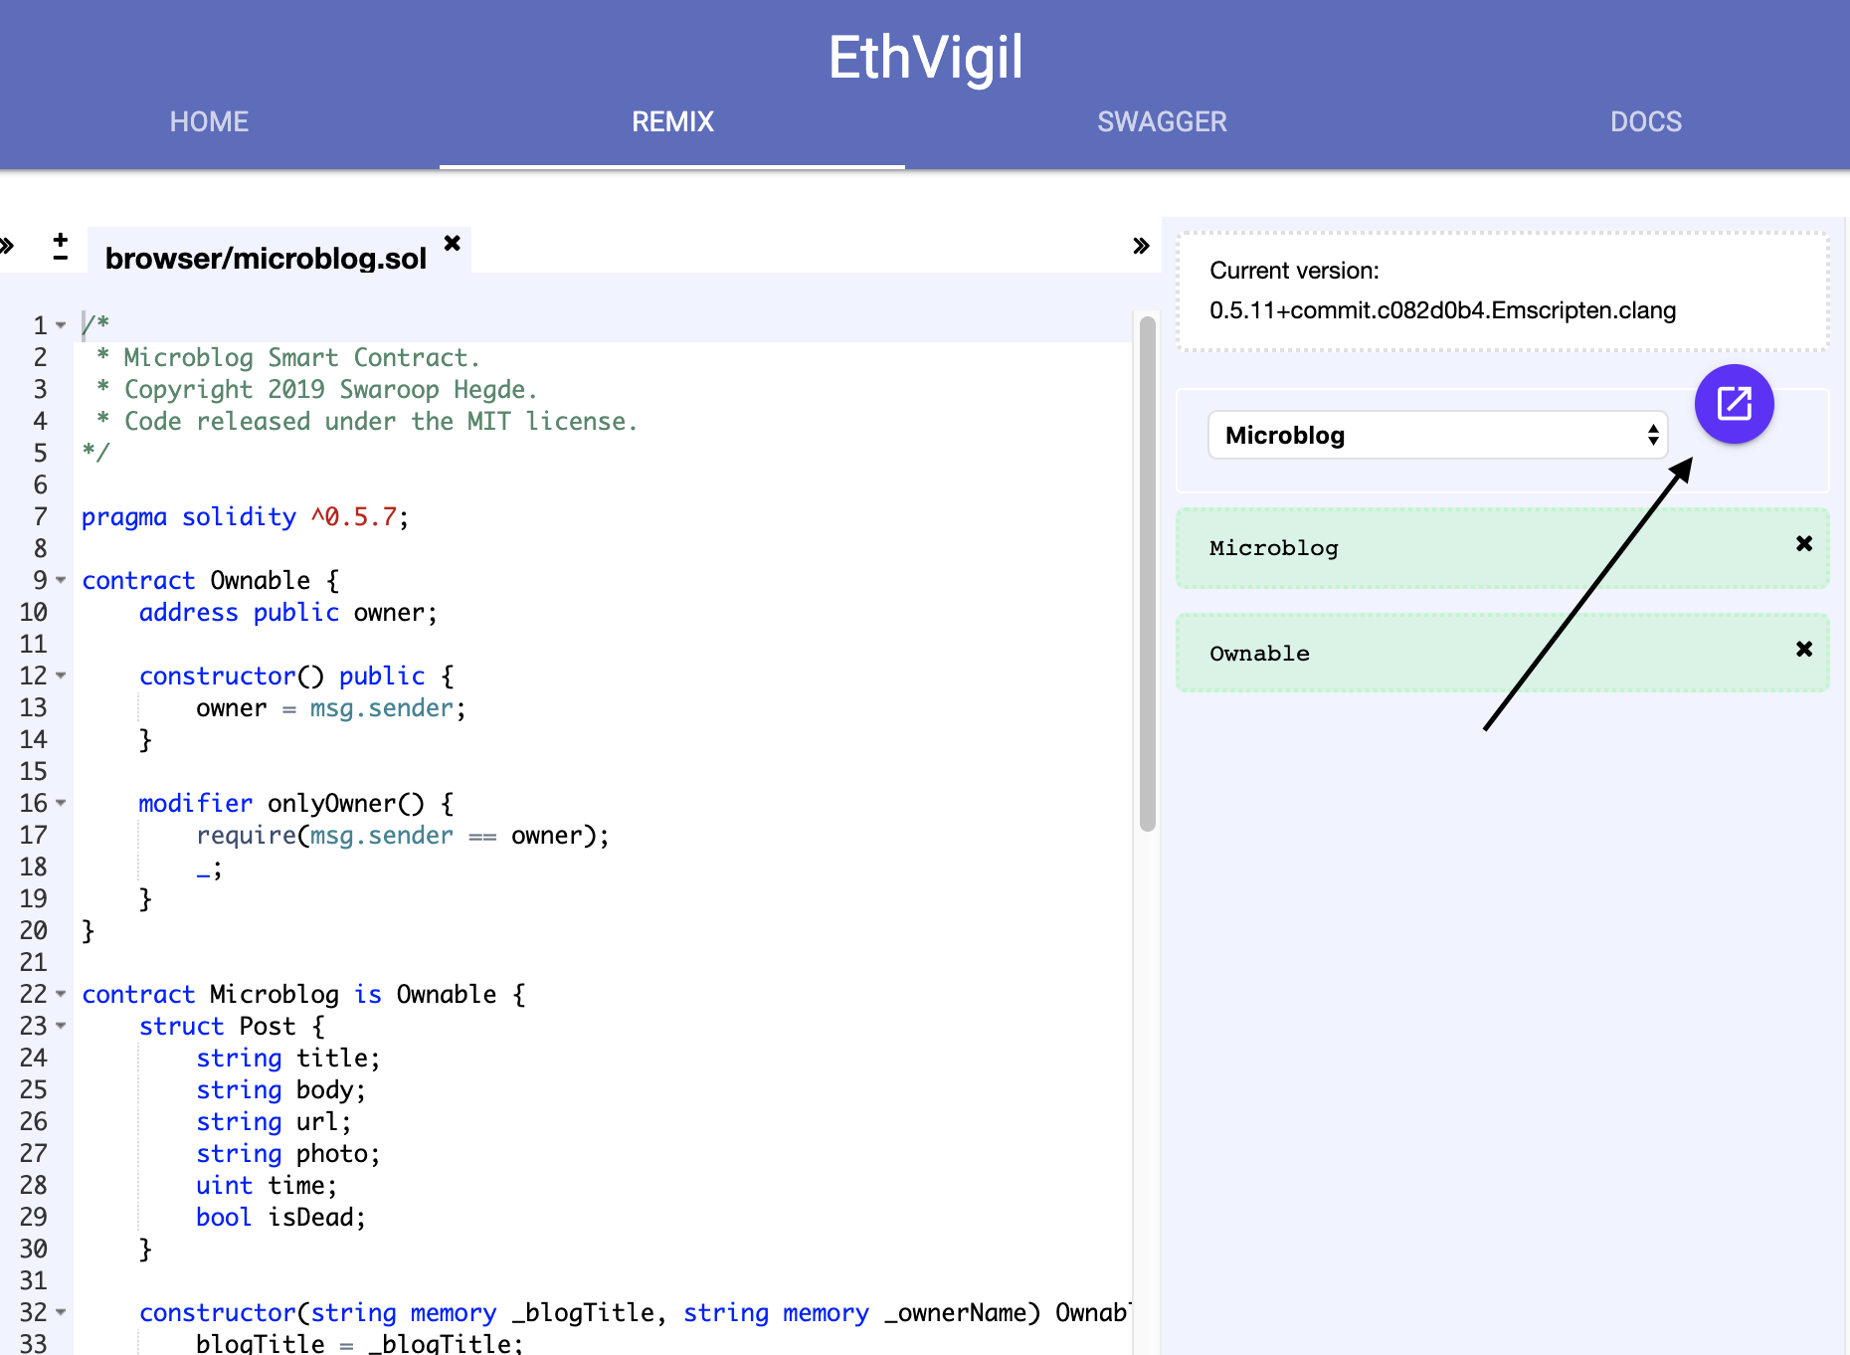This screenshot has width=1850, height=1355.
Task: Close the browser/microblog.sol tab
Action: [x=453, y=243]
